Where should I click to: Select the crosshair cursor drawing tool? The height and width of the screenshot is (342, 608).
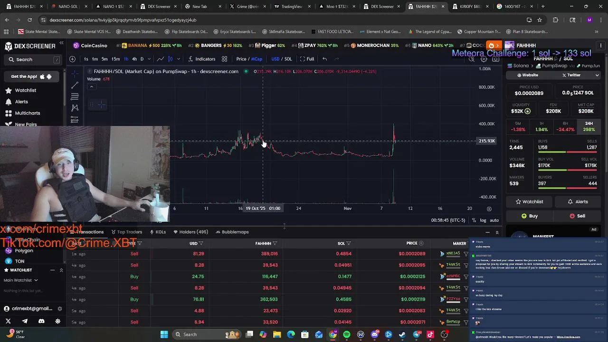click(75, 74)
